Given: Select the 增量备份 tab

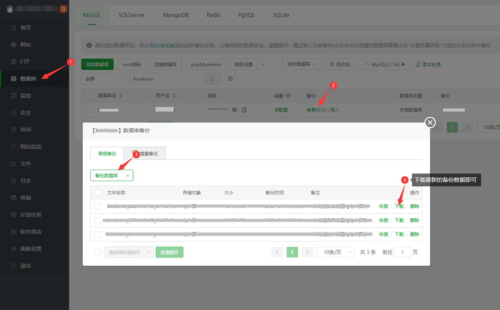Looking at the screenshot, I should click(145, 153).
